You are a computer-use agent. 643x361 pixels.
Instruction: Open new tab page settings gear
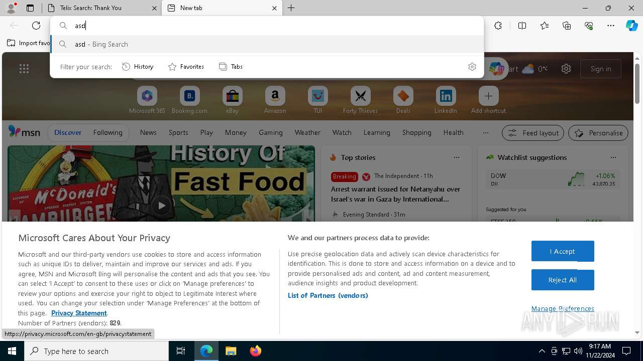coord(566,69)
